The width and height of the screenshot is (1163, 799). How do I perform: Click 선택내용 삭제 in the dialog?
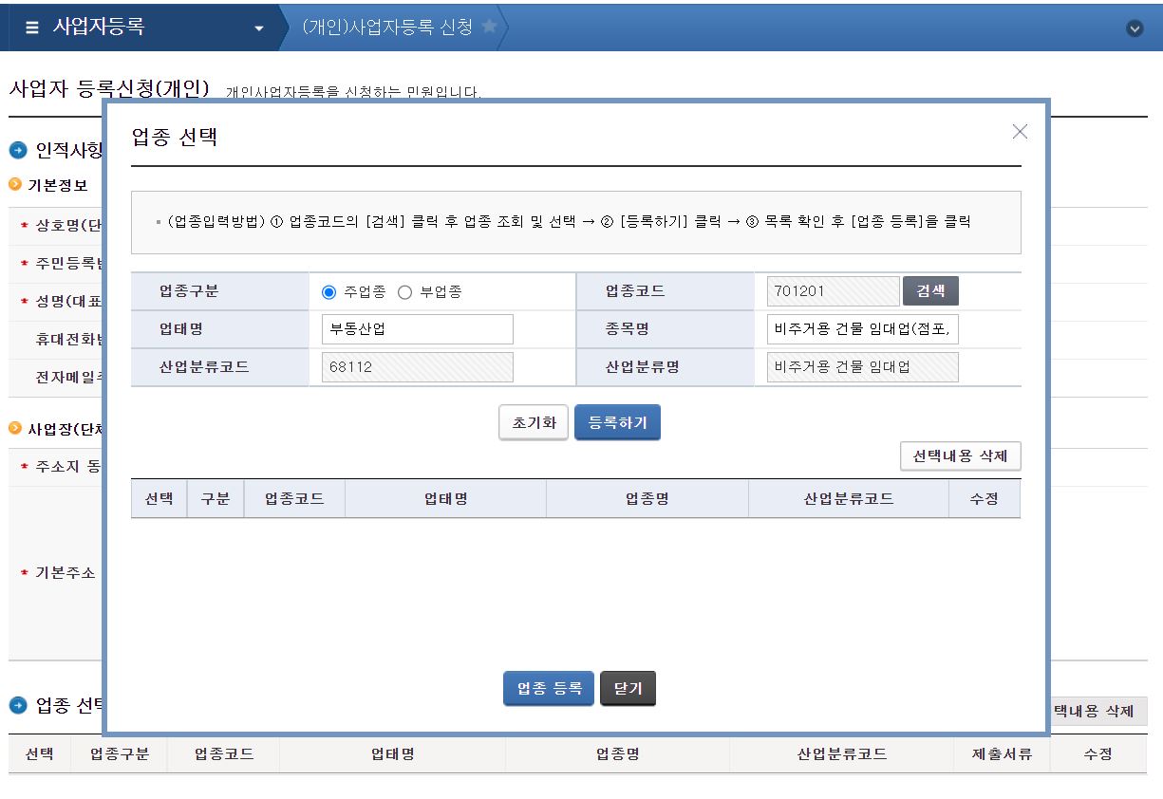pyautogui.click(x=961, y=456)
